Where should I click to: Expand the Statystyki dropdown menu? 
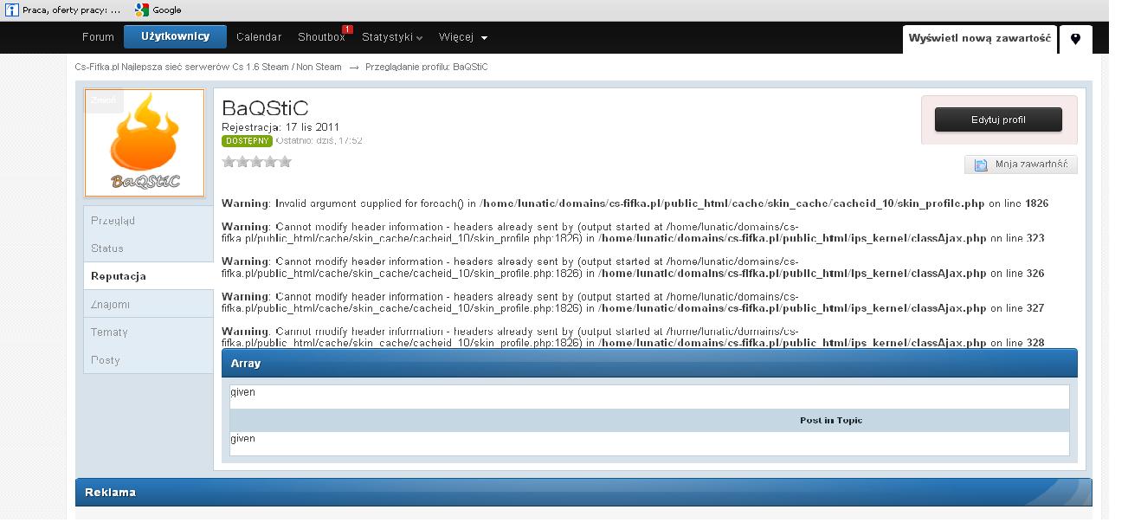point(392,37)
